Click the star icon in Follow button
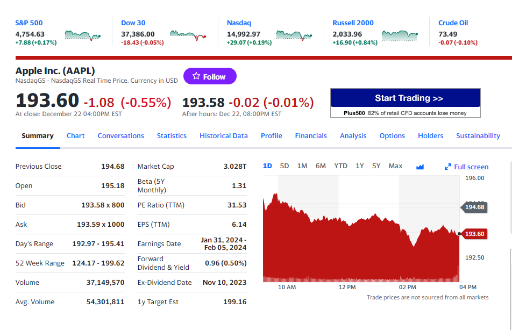The height and width of the screenshot is (330, 512). coord(196,76)
